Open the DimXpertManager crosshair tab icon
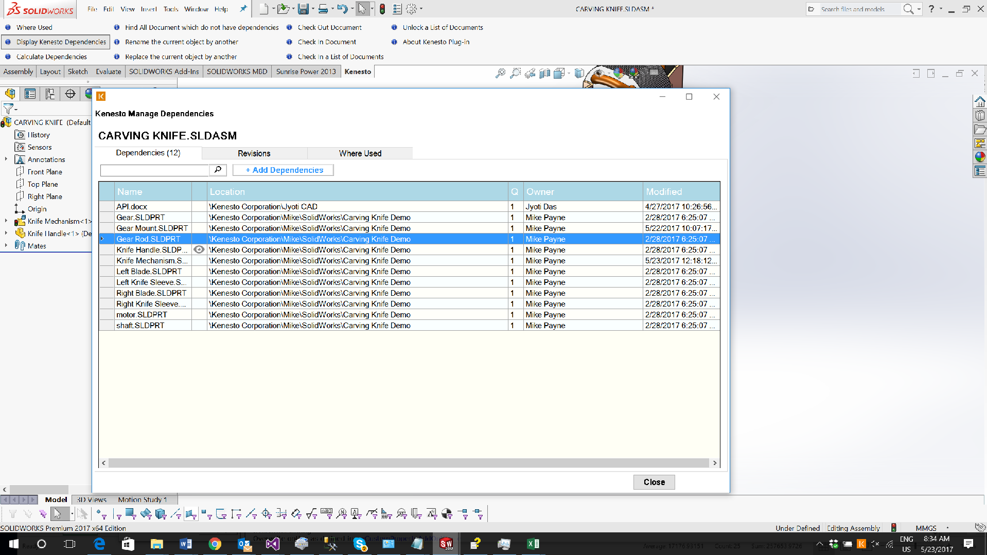Image resolution: width=987 pixels, height=555 pixels. click(x=70, y=94)
